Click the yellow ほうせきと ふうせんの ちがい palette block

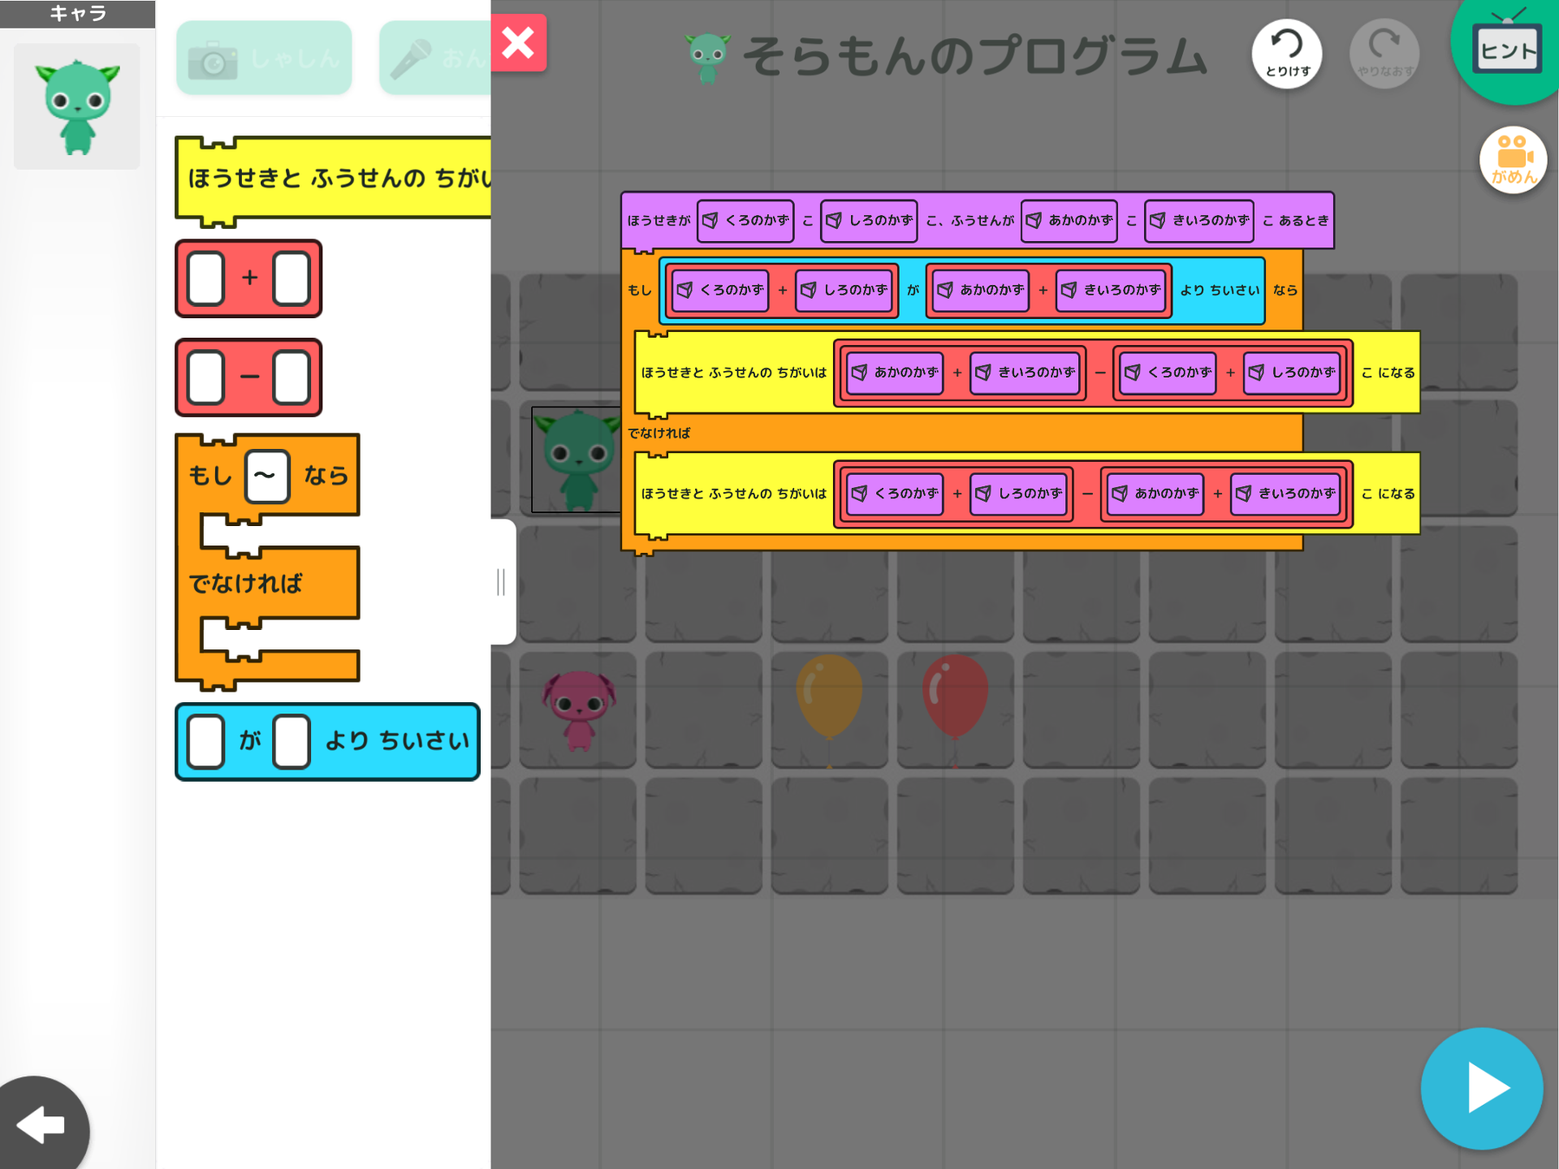point(333,178)
